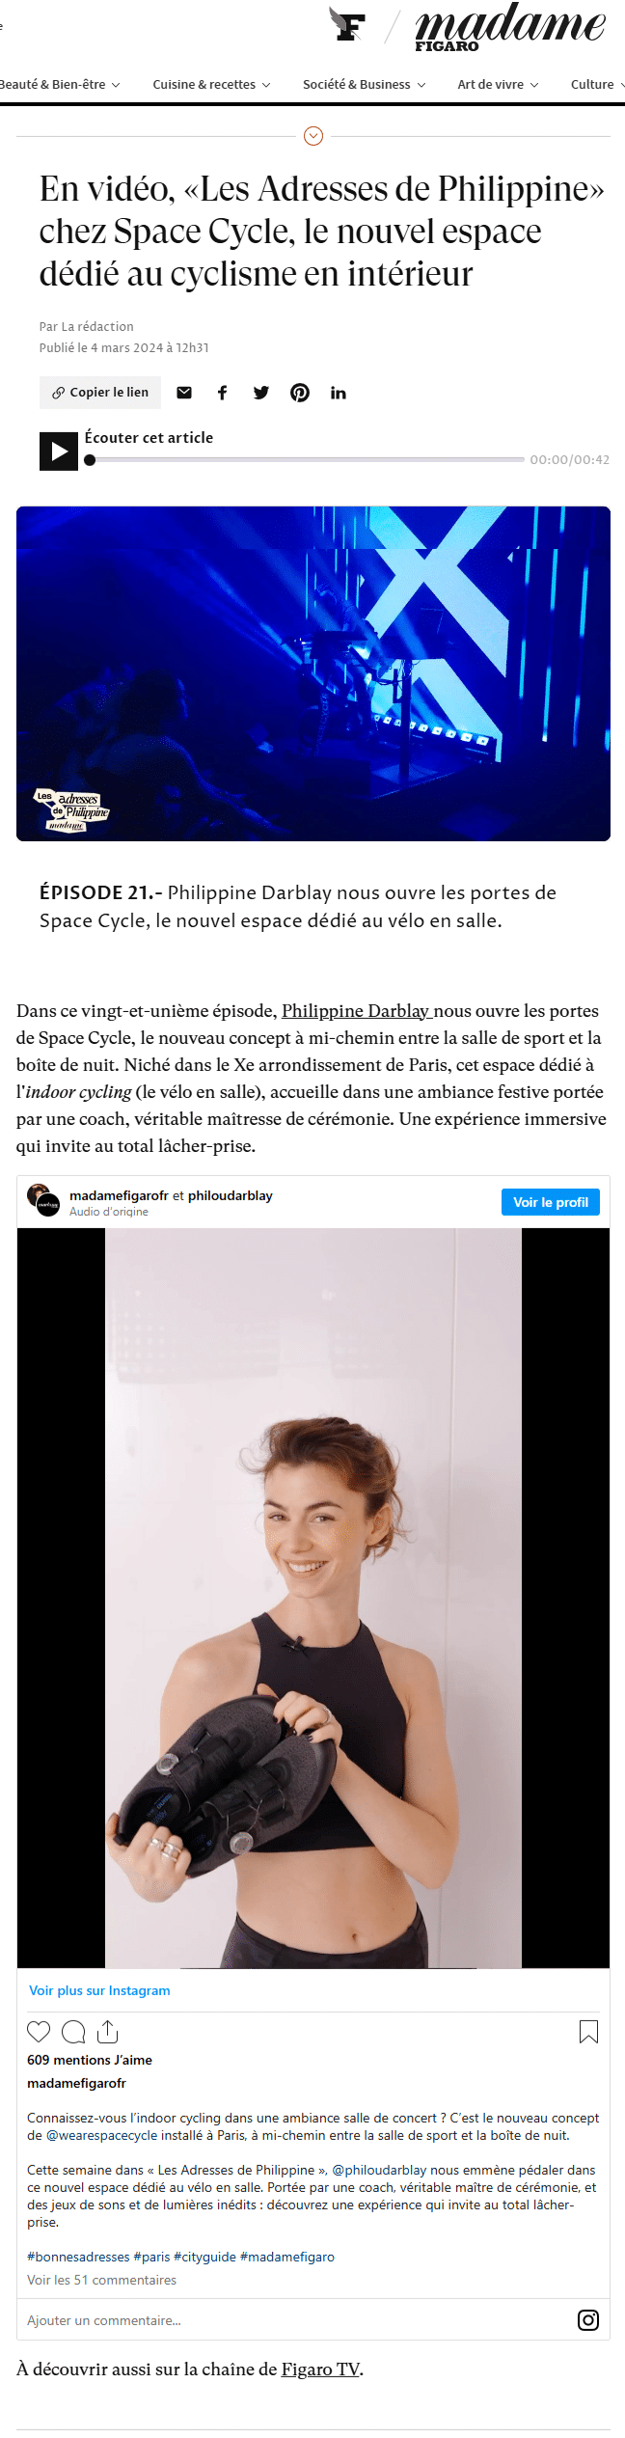The image size is (625, 2438).
Task: Click the audio progress slider track
Action: (305, 460)
